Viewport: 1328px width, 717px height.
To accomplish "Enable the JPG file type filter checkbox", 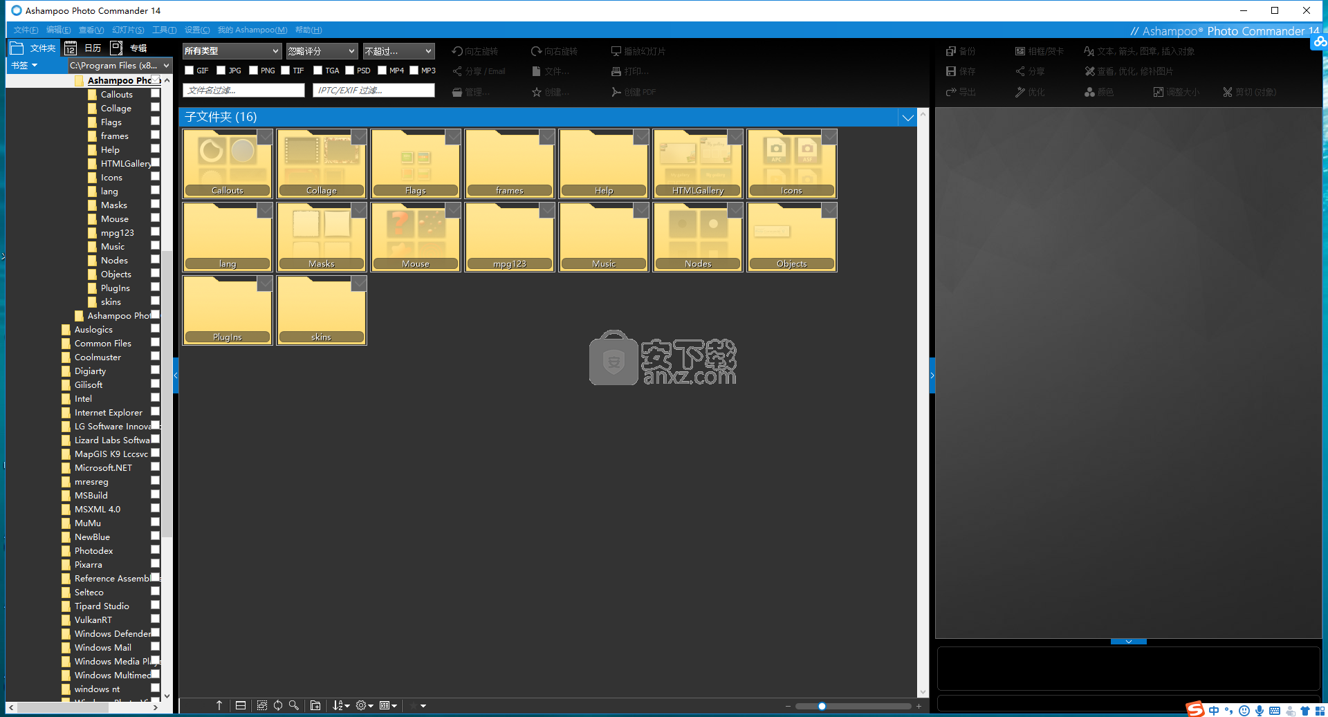I will point(221,71).
